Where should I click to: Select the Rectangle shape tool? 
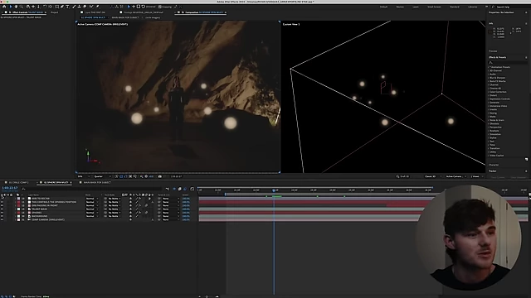point(56,7)
